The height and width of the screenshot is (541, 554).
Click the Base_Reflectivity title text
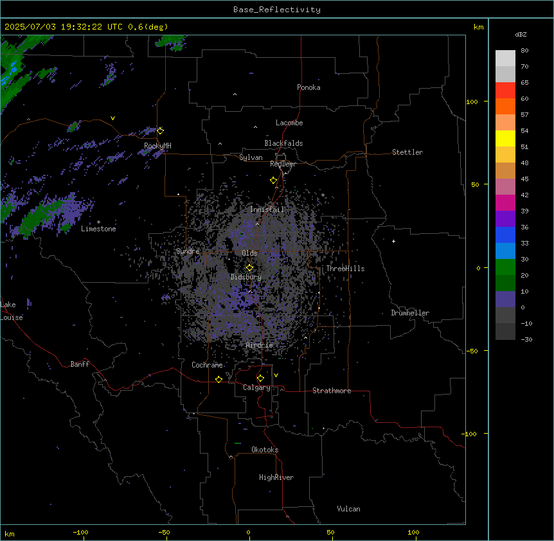pos(277,10)
